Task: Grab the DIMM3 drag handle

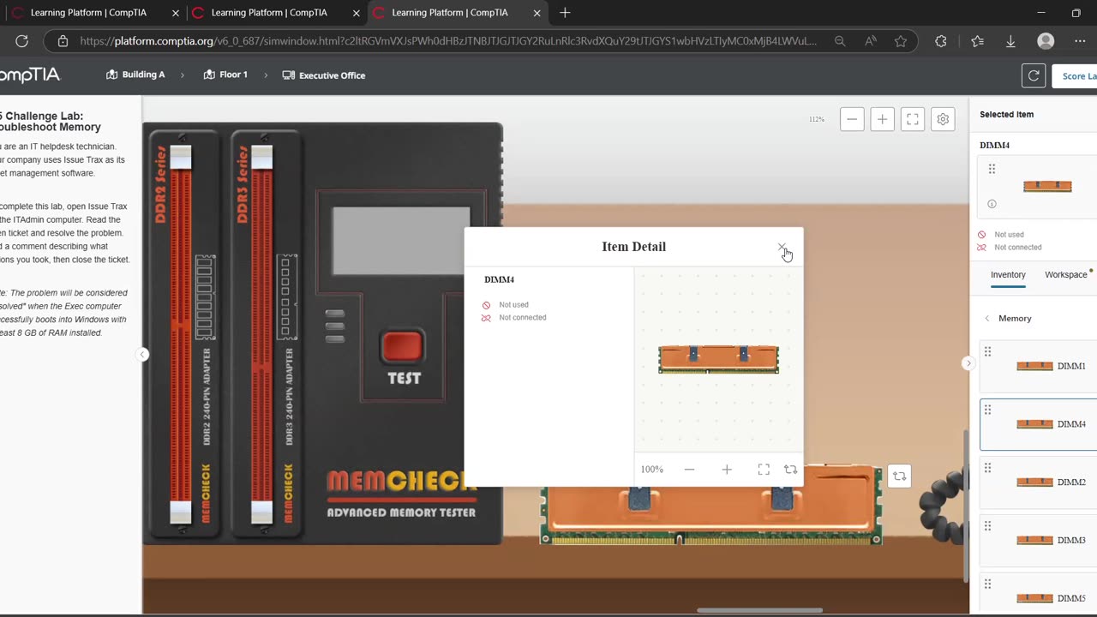Action: [987, 526]
